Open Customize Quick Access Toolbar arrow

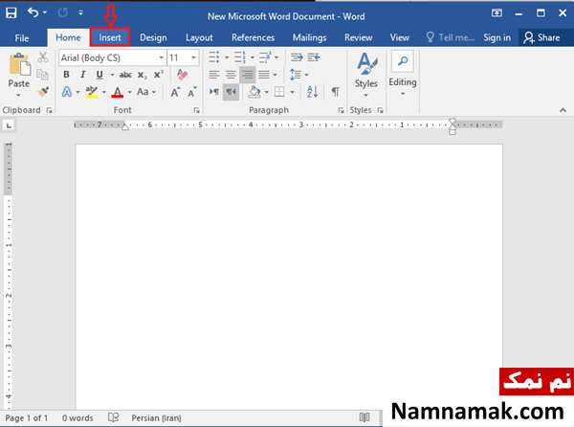pyautogui.click(x=80, y=12)
